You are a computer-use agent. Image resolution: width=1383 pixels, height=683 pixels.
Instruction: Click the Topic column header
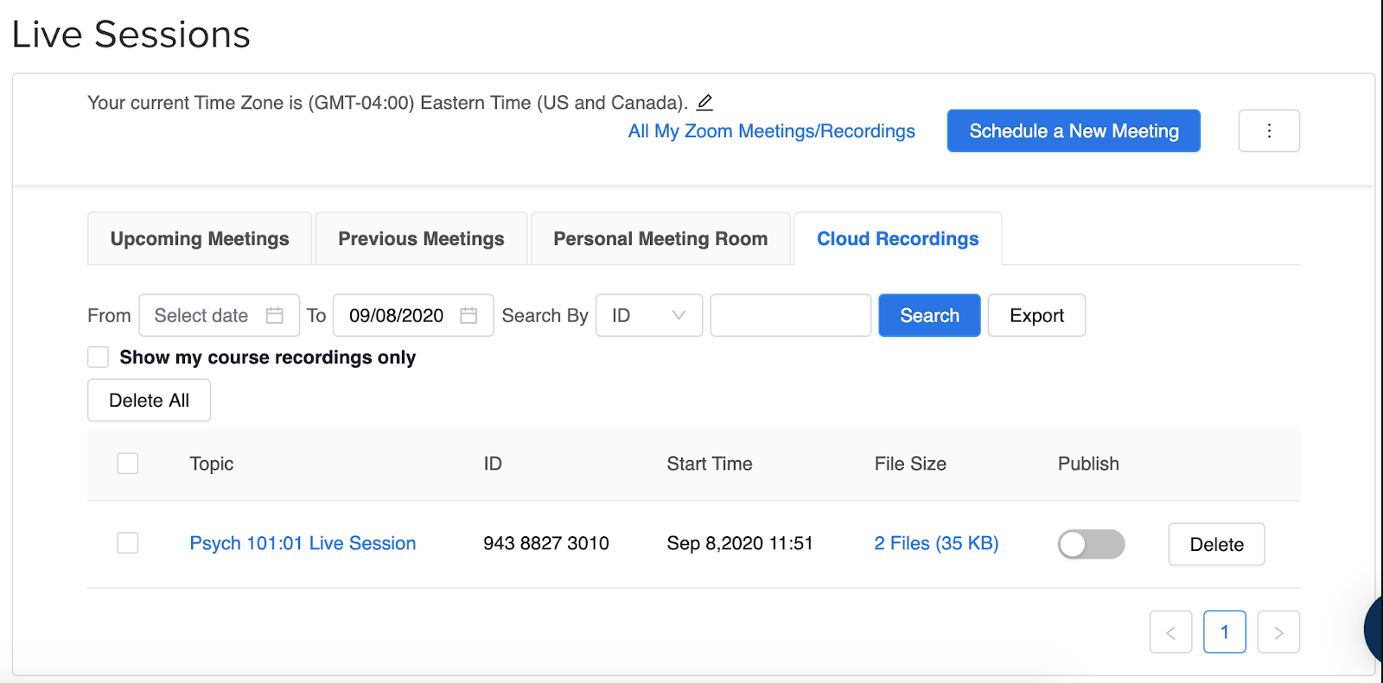click(212, 464)
